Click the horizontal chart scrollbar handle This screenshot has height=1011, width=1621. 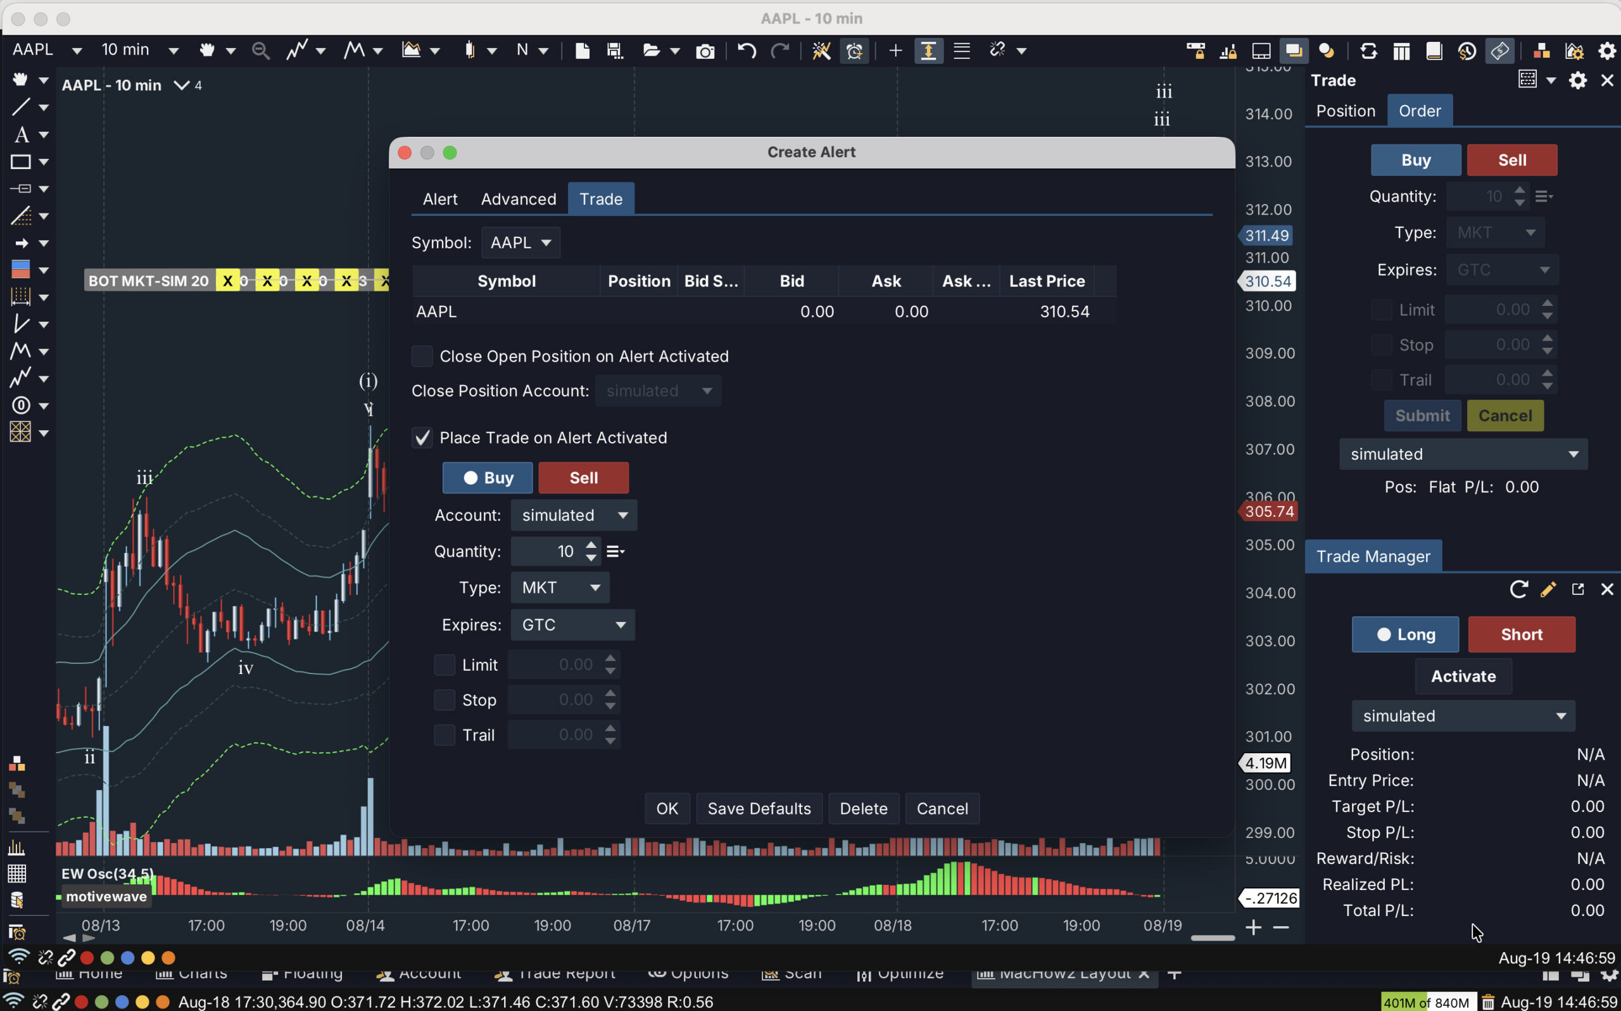[1212, 938]
